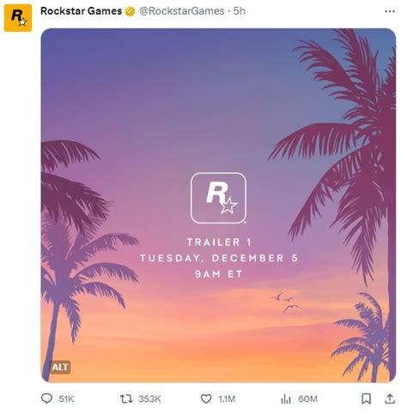Click the 1.1M likes count
407x413 pixels.
click(227, 398)
